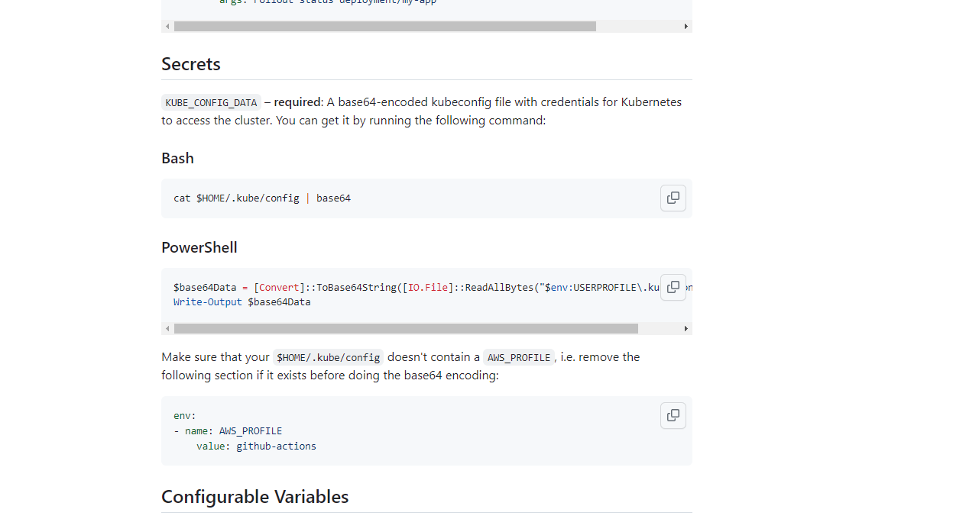Click the github-actions value in the YAML block

pos(276,446)
